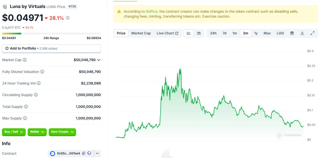Show Market Cap info tooltip icon
Screen dimensions: 320x158
coord(25,60)
